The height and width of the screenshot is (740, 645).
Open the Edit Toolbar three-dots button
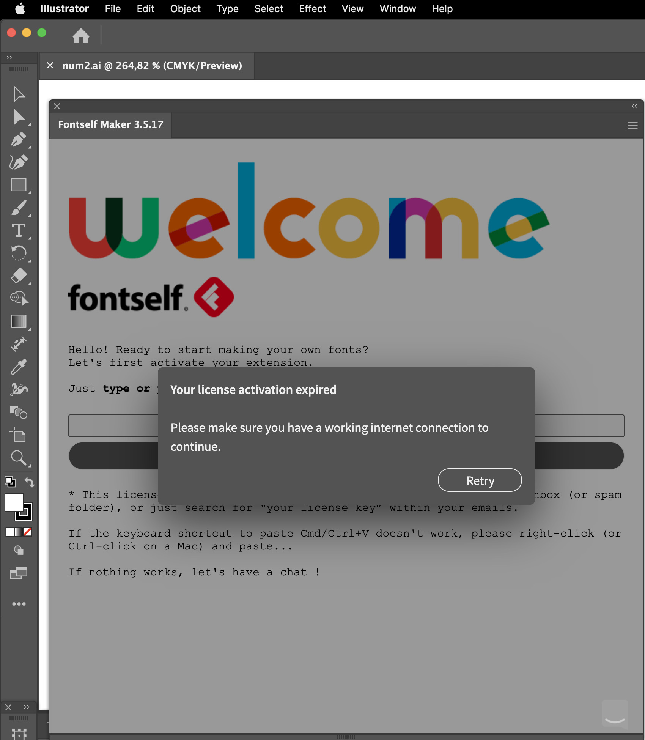(x=18, y=604)
